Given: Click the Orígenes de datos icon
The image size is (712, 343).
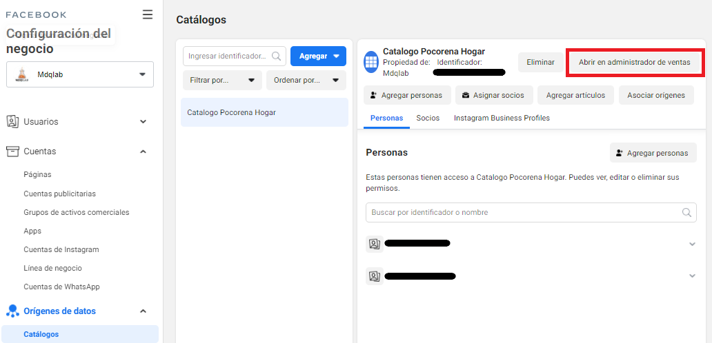Looking at the screenshot, I should [x=12, y=311].
